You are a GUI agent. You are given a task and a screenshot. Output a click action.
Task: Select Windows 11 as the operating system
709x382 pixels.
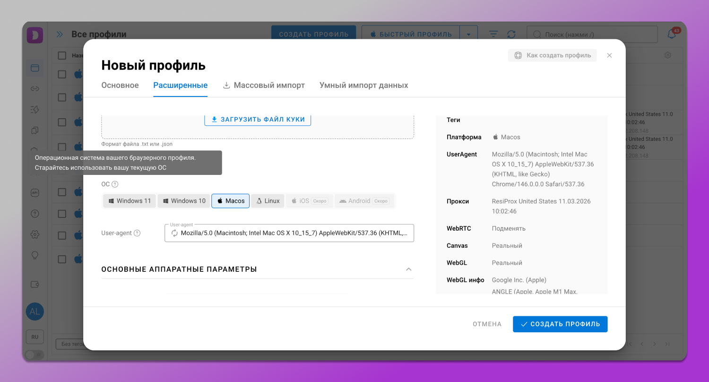click(130, 201)
